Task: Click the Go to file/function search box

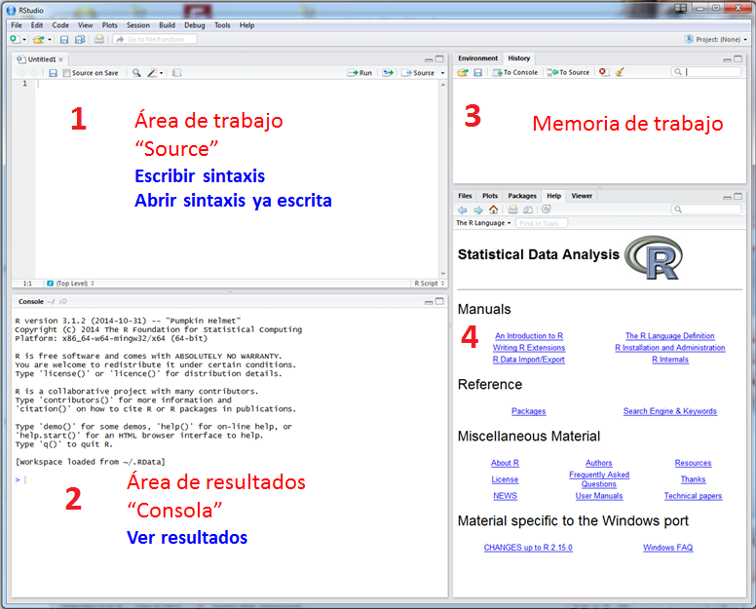Action: point(154,39)
